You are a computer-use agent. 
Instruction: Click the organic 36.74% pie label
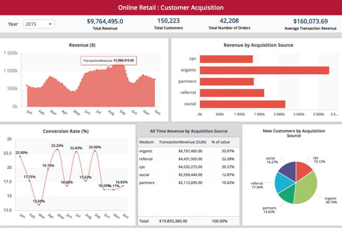tap(331, 200)
